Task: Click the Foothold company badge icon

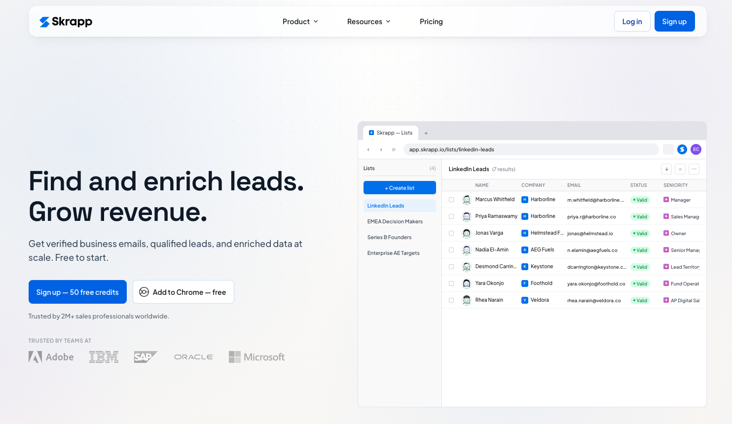Action: click(525, 283)
